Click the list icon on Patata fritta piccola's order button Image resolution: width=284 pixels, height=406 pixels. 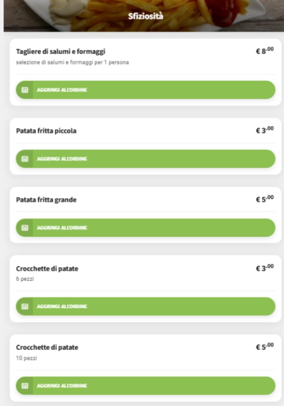pos(25,159)
